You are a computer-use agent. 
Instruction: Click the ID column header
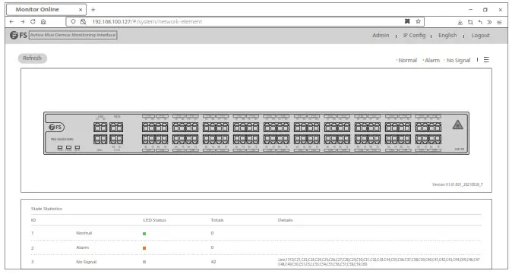(33, 220)
